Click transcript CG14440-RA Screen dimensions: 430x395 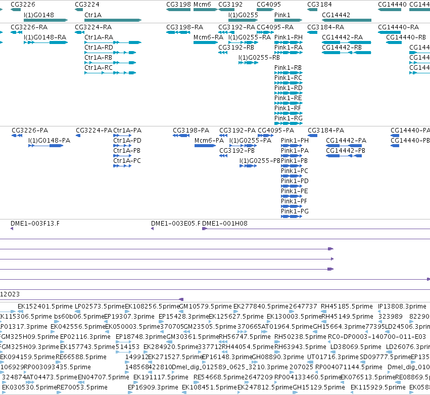(390, 32)
